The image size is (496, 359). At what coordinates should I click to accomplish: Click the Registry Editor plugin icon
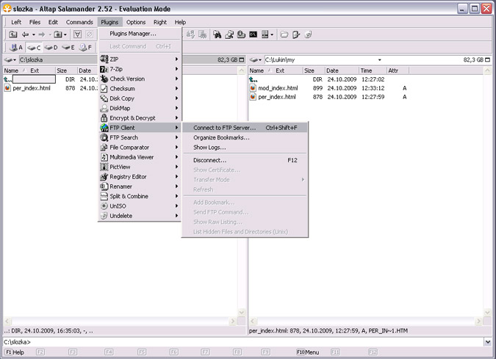(104, 177)
